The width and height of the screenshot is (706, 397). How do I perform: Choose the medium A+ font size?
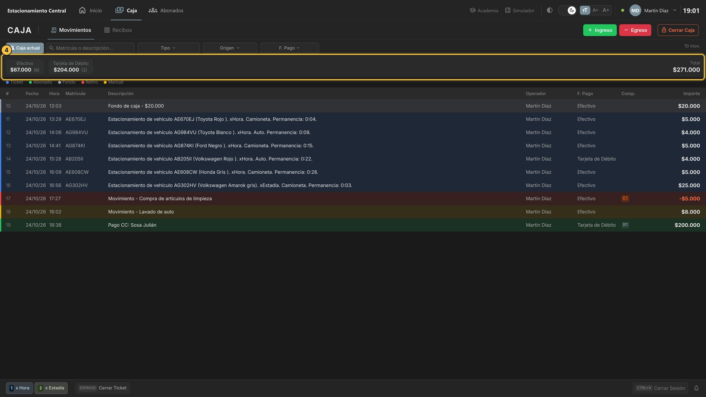tap(595, 10)
